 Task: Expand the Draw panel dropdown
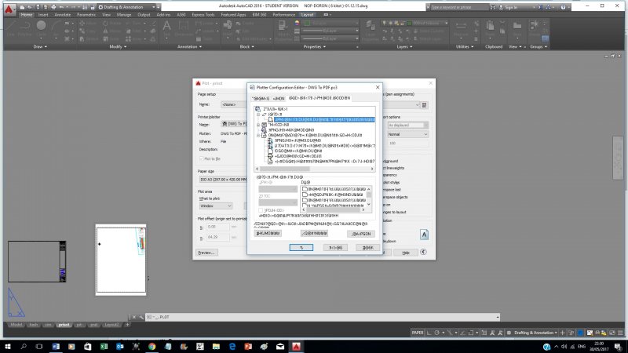(x=40, y=47)
